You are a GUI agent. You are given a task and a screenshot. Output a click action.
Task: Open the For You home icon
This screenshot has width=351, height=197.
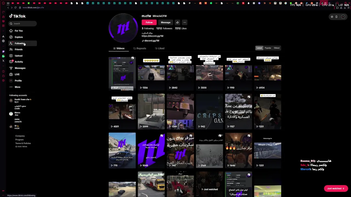(11, 31)
